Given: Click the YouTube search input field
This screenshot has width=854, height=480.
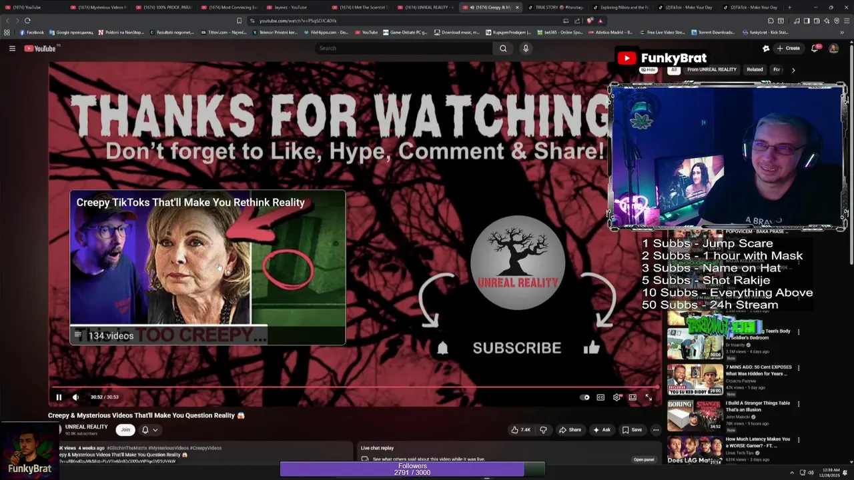Looking at the screenshot, I should tap(404, 48).
